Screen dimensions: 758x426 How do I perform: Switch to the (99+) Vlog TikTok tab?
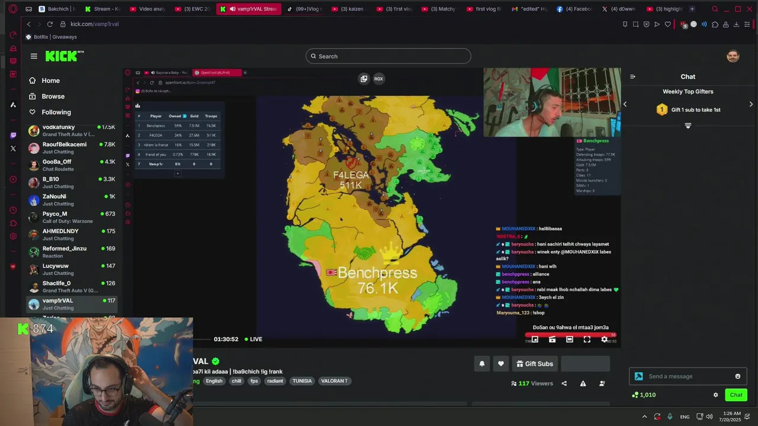tap(304, 9)
